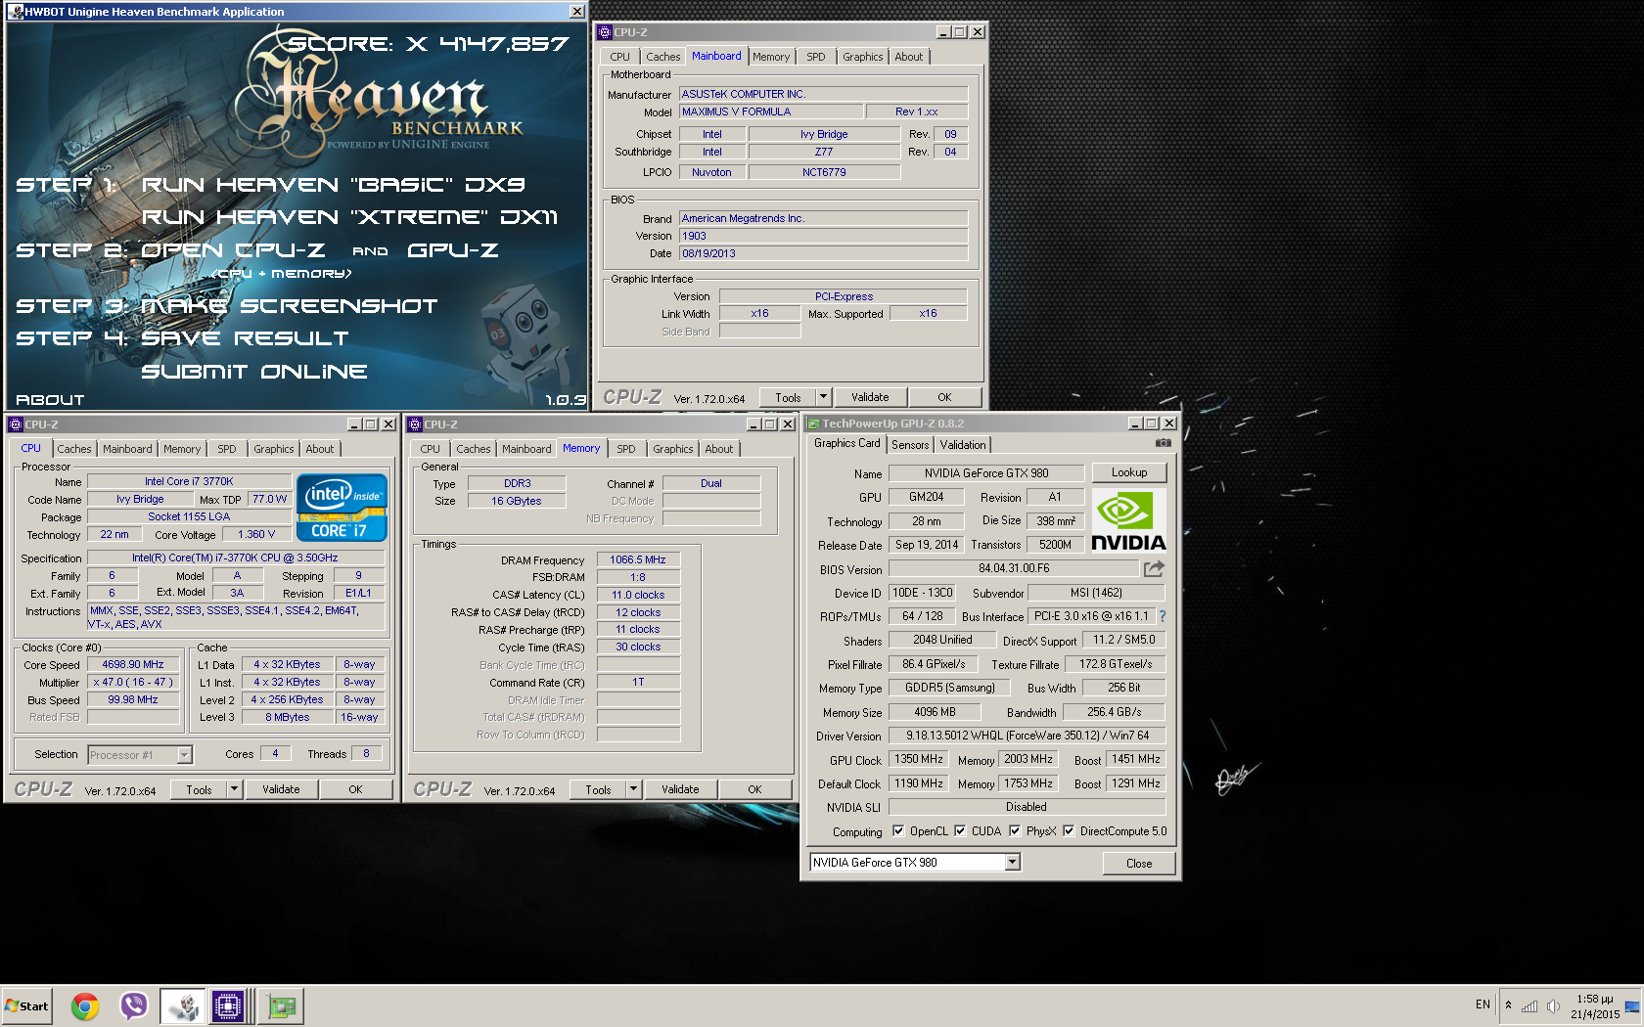The height and width of the screenshot is (1027, 1644).
Task: Switch to SPD tab in Mainboard CPU-Z window
Action: click(x=815, y=57)
